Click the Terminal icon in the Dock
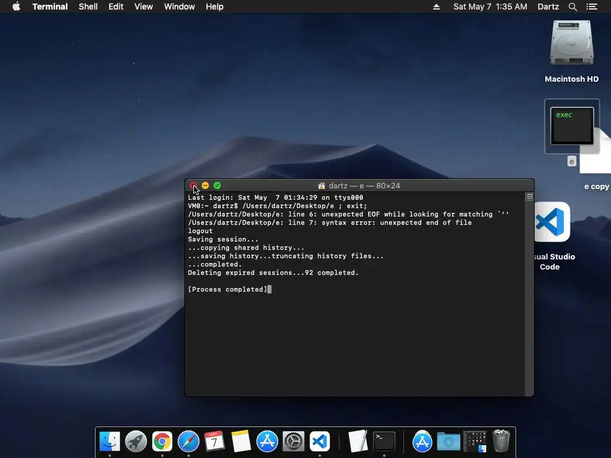 384,441
